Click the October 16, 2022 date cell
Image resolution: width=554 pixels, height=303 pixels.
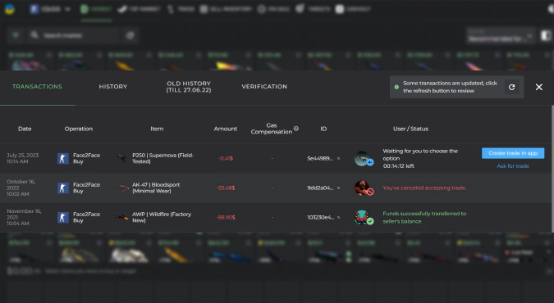point(21,188)
